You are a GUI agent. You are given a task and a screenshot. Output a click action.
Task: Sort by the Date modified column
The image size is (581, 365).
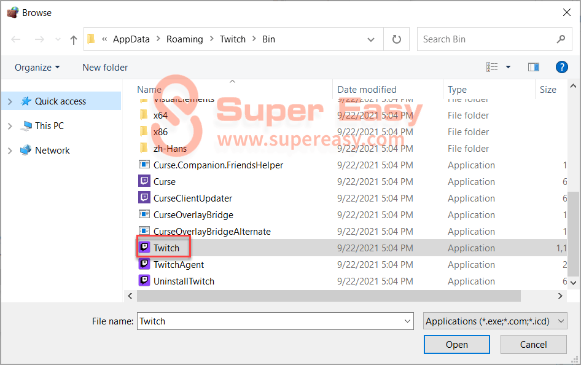click(367, 90)
